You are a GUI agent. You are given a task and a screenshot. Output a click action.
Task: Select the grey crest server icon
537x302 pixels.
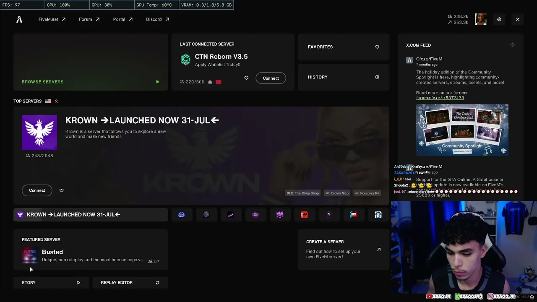(206, 215)
